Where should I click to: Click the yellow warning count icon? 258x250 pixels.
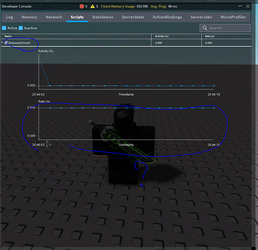coord(92,7)
